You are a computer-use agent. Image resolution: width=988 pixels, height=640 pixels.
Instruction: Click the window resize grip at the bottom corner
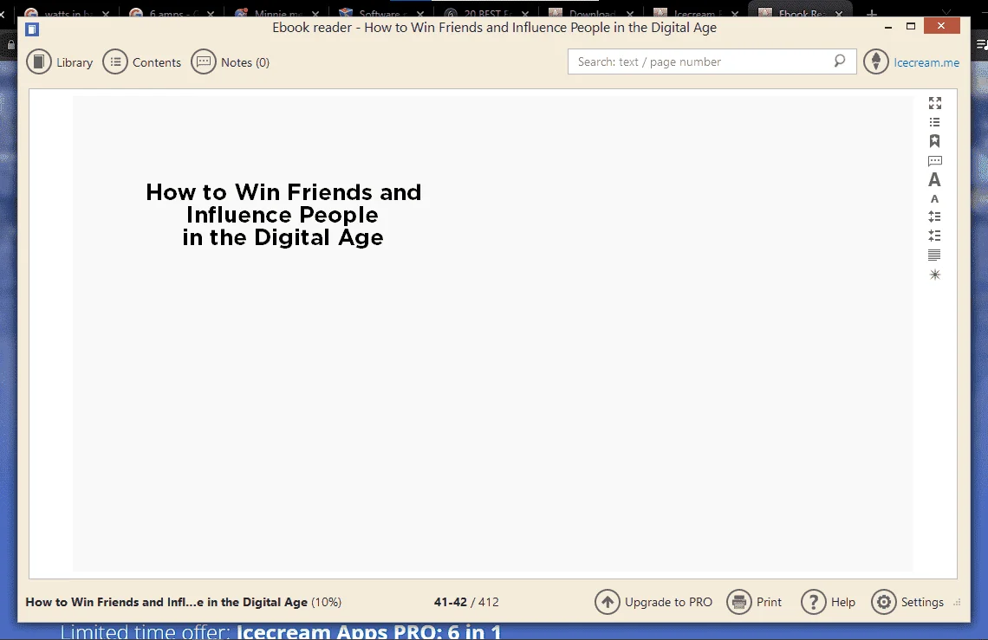pos(957,603)
